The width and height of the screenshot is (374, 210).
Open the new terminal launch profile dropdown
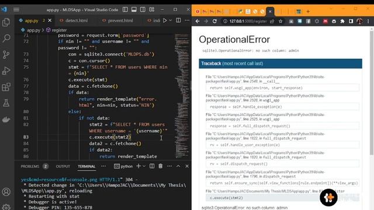tap(144, 166)
